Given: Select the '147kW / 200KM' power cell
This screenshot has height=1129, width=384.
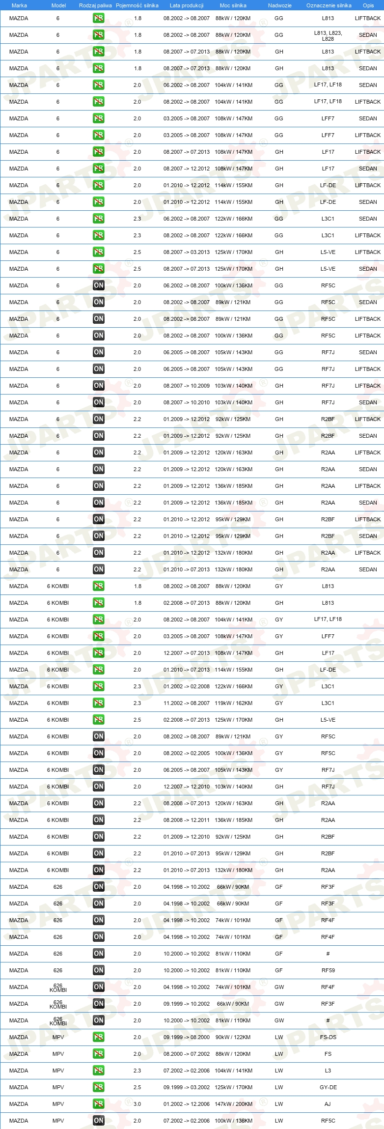Looking at the screenshot, I should (233, 1104).
